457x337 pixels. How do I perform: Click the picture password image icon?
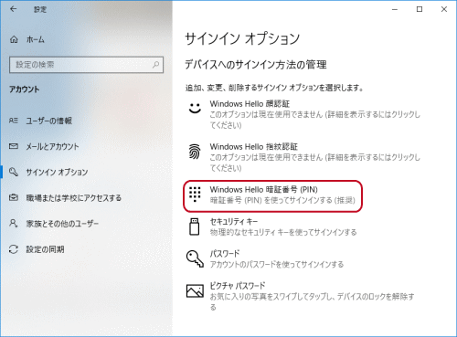point(195,290)
